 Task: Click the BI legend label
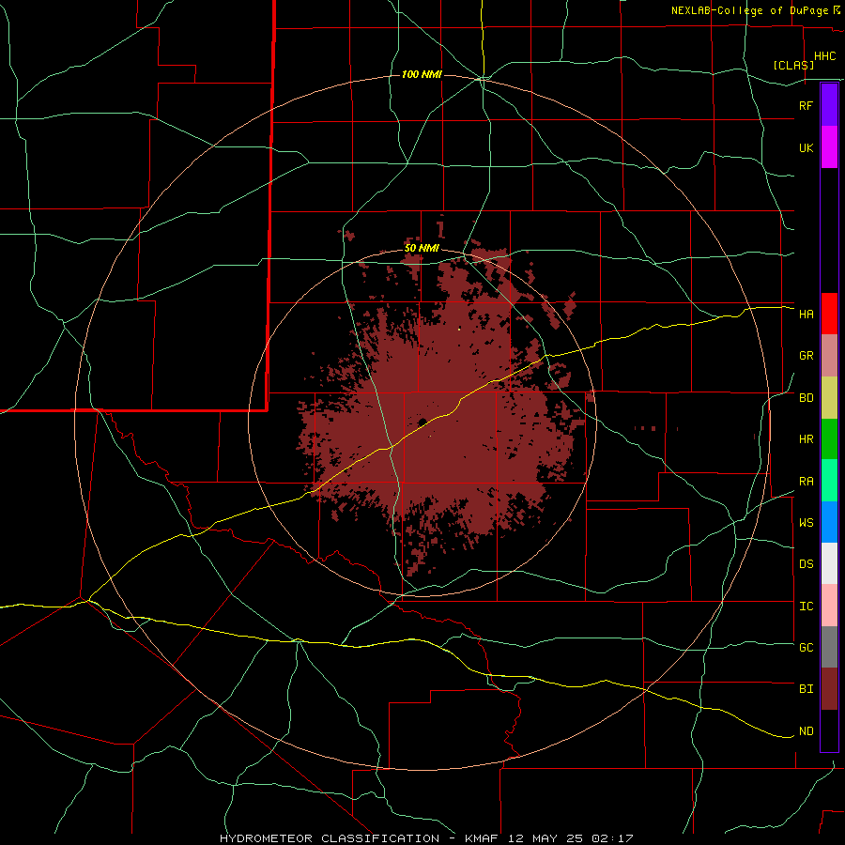[806, 689]
